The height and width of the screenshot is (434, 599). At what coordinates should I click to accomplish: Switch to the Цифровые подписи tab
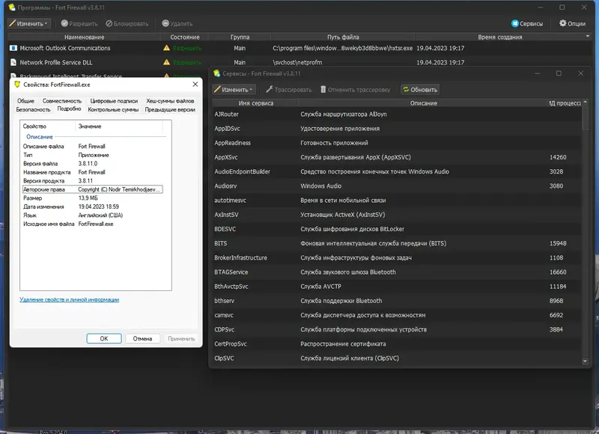[114, 101]
